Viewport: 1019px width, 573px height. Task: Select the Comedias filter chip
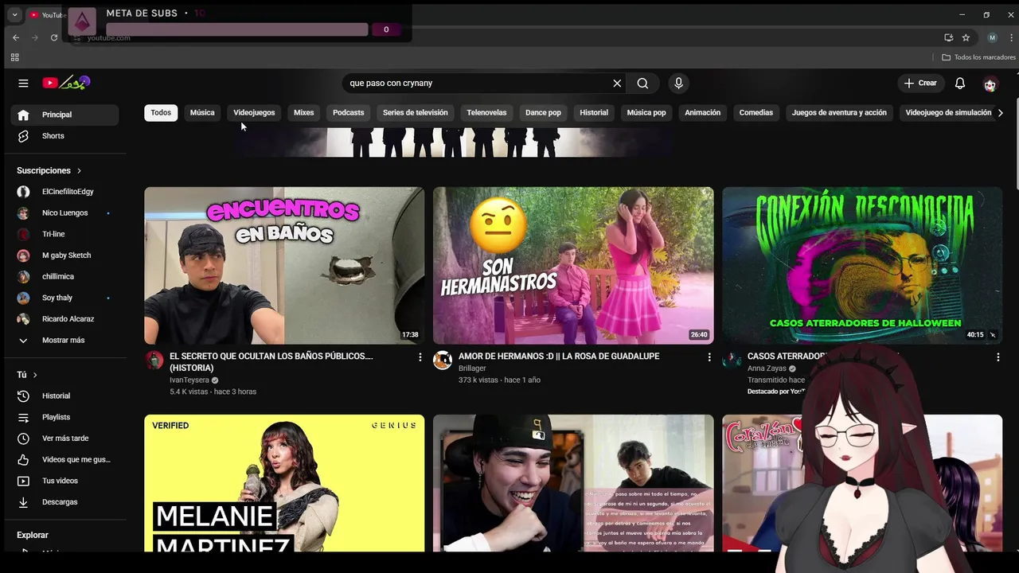coord(756,113)
